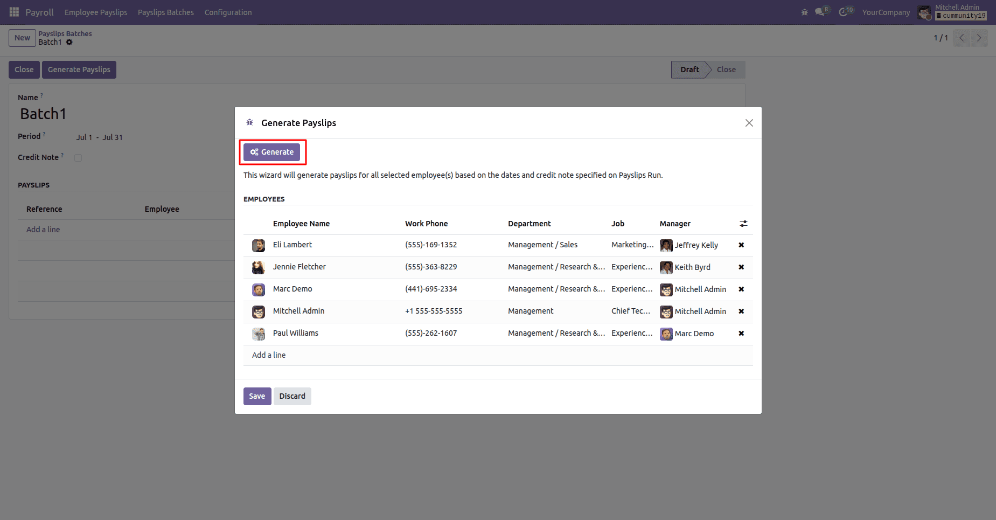Click phone number (555)-169-1352

click(431, 245)
